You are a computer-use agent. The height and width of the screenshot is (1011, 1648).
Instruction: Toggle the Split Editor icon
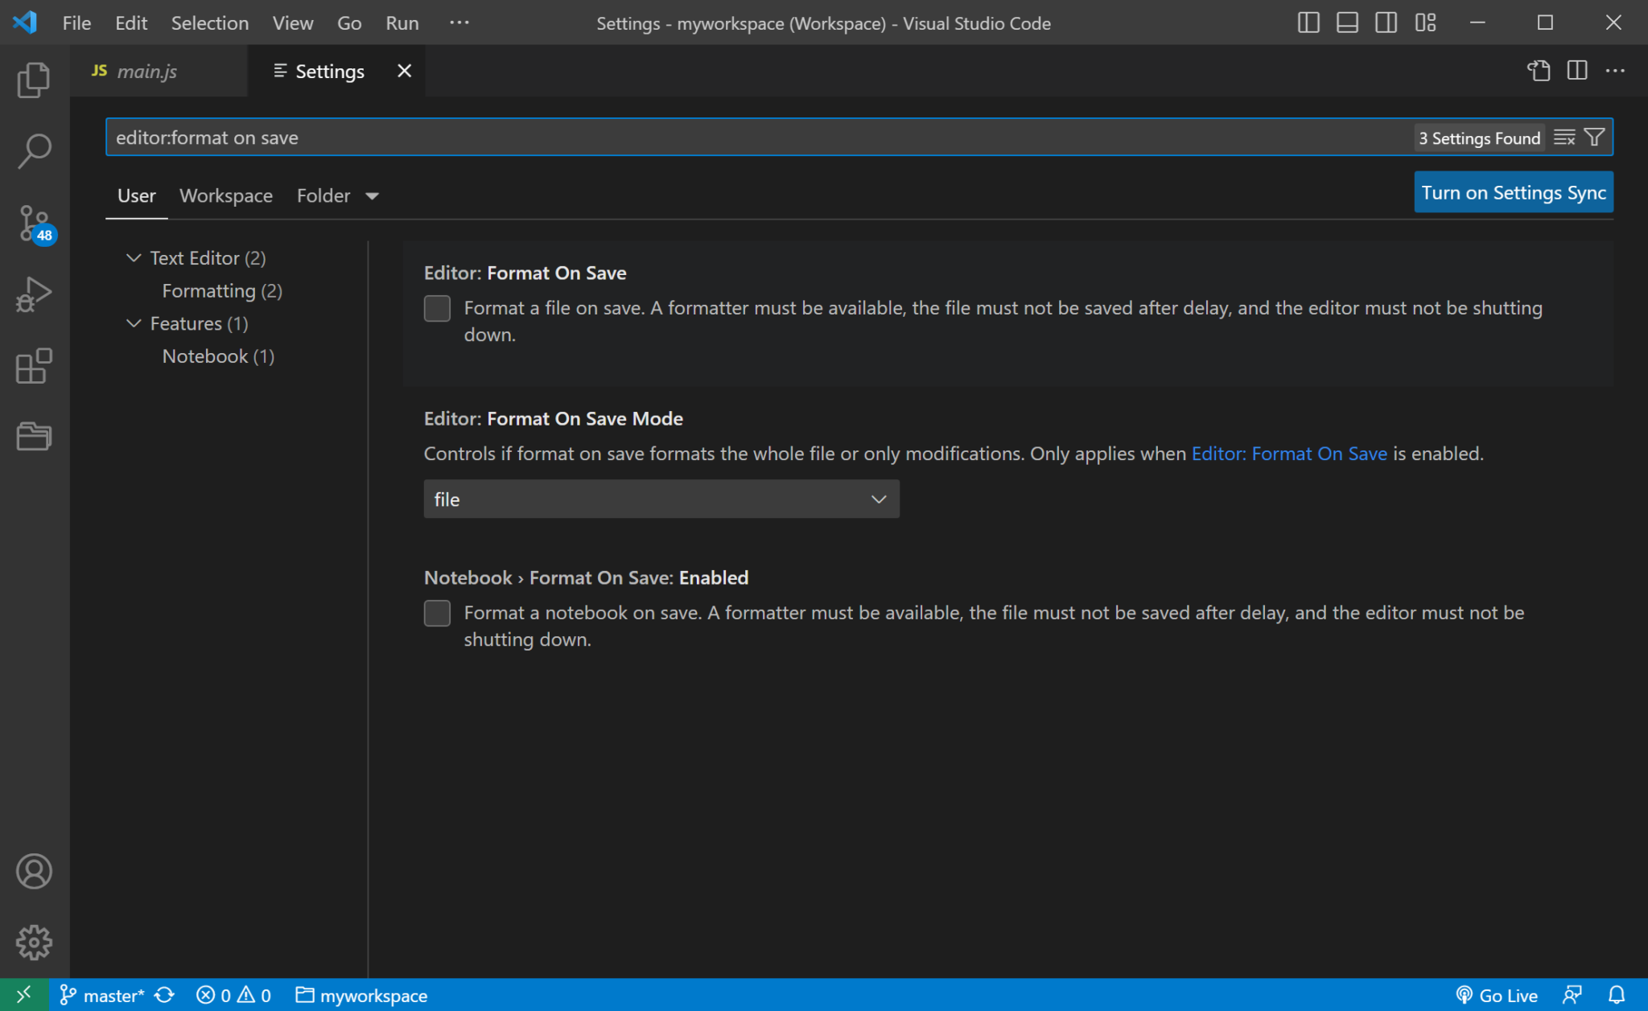click(1576, 71)
